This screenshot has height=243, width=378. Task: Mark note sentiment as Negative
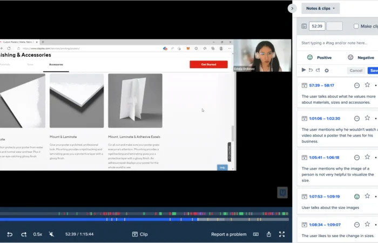(361, 57)
